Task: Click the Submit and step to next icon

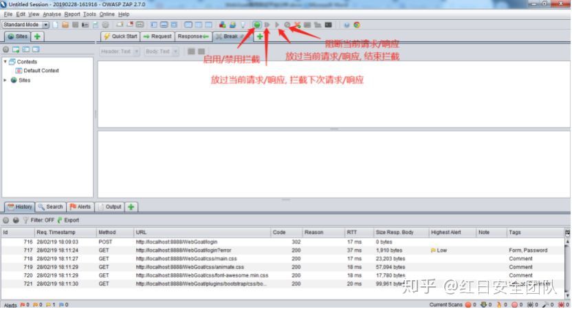Action: pyautogui.click(x=267, y=25)
